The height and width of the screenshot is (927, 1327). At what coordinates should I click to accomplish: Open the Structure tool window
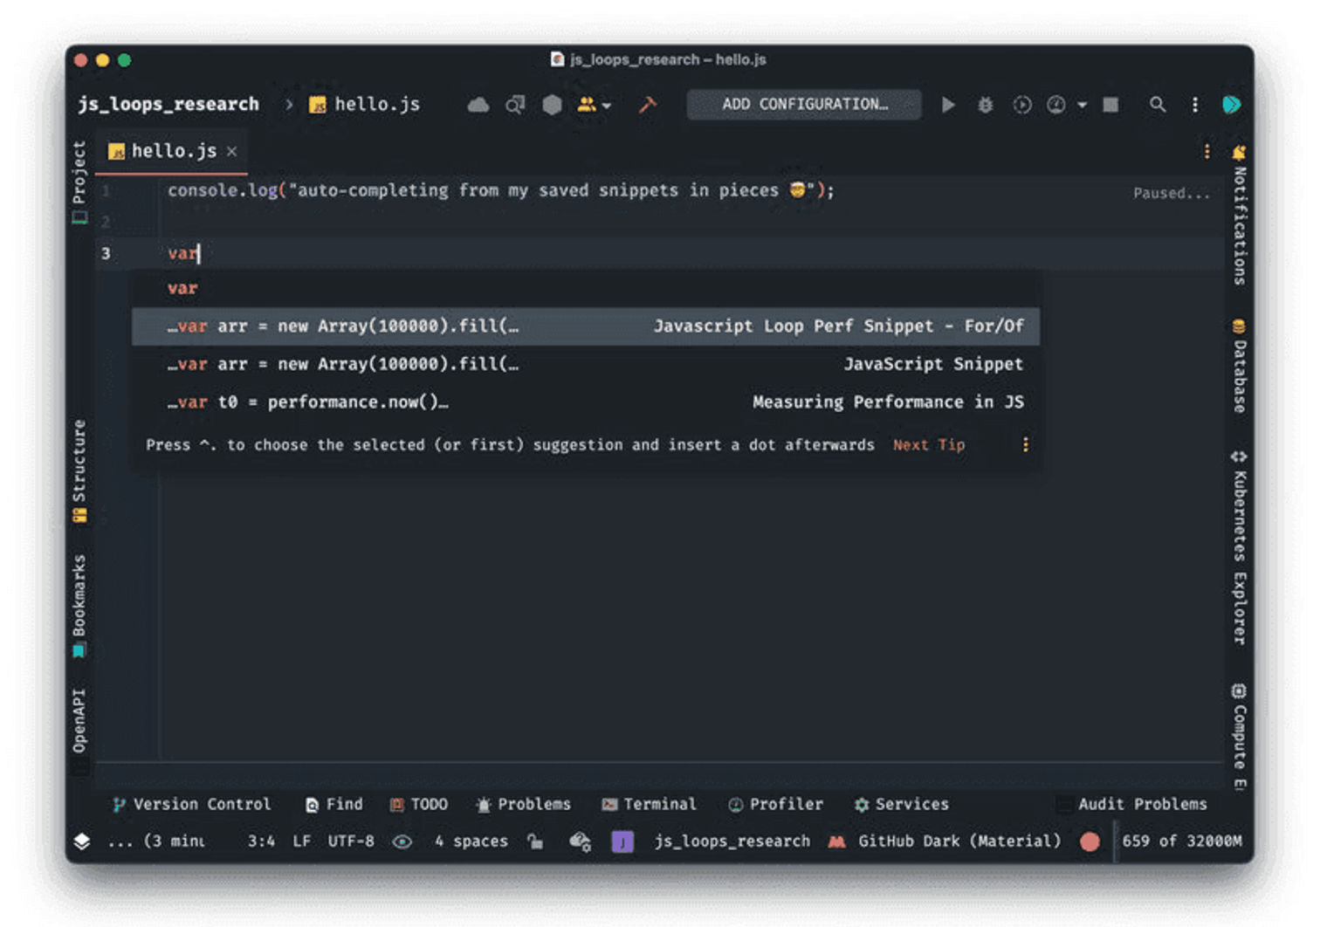(x=79, y=470)
